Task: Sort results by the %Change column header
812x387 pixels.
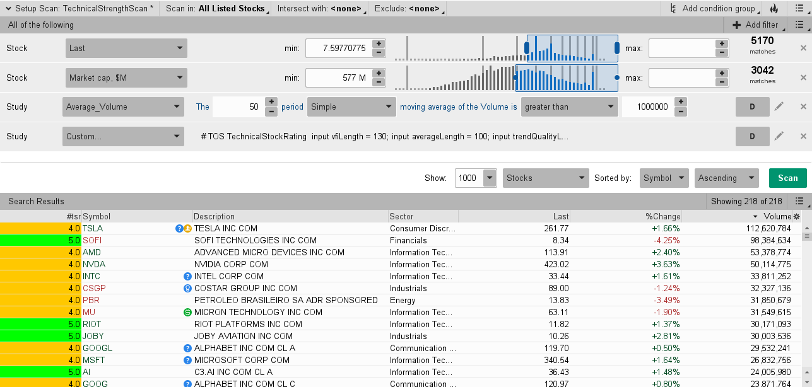Action: (626, 216)
